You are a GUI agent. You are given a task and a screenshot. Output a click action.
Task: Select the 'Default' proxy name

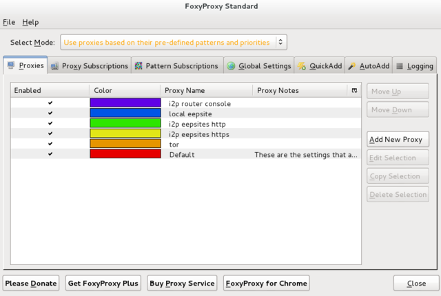(182, 155)
